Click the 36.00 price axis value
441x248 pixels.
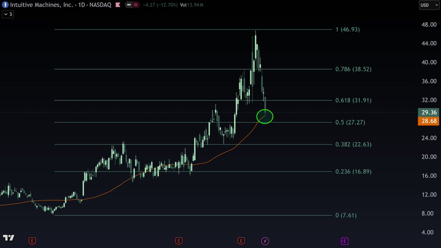click(429, 81)
